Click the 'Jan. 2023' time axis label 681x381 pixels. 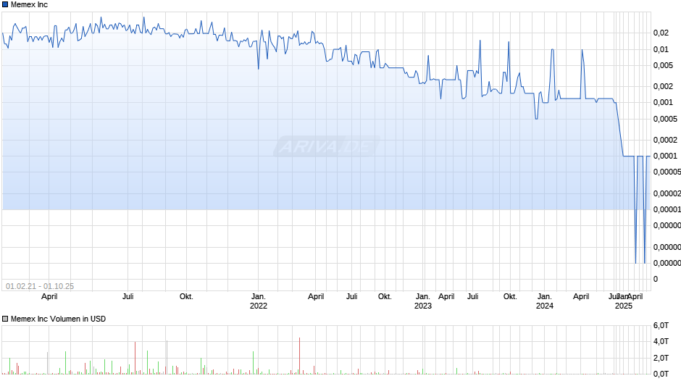pyautogui.click(x=423, y=301)
